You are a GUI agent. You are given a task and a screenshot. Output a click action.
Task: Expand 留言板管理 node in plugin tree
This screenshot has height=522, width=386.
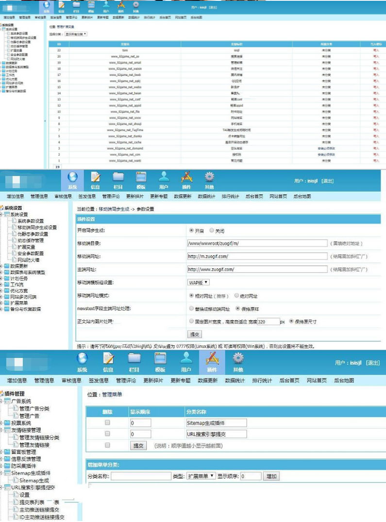point(1,452)
